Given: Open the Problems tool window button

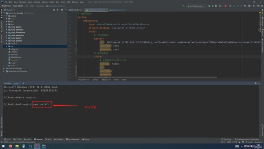Looking at the screenshot, I should pyautogui.click(x=58, y=139).
